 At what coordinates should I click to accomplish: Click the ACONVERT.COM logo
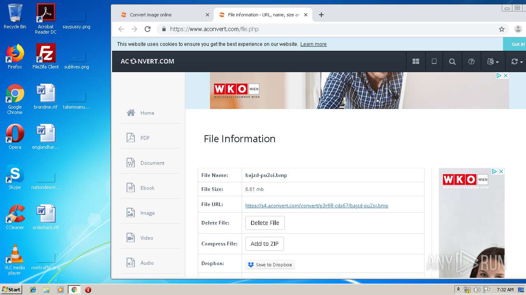(x=148, y=61)
